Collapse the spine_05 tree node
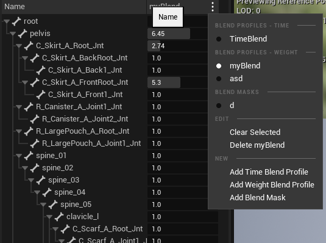Screen dimensions: 326x243 point(43,205)
